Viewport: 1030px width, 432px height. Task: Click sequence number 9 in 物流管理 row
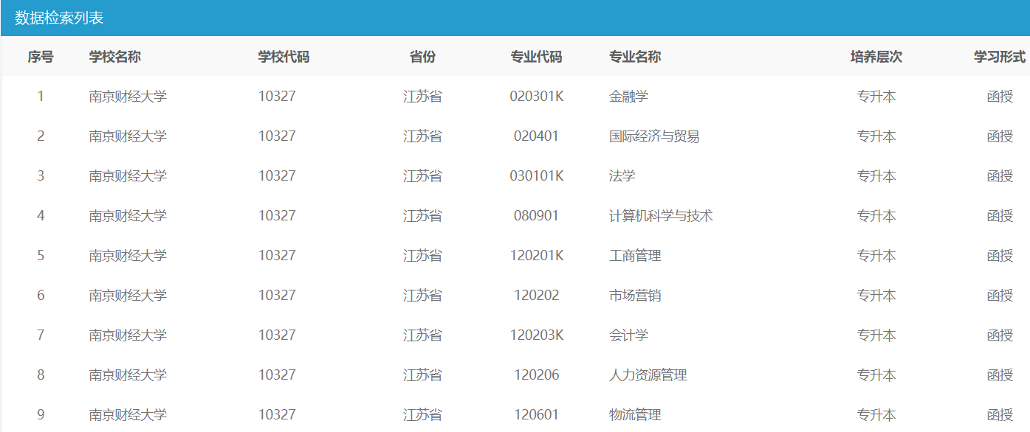[41, 415]
